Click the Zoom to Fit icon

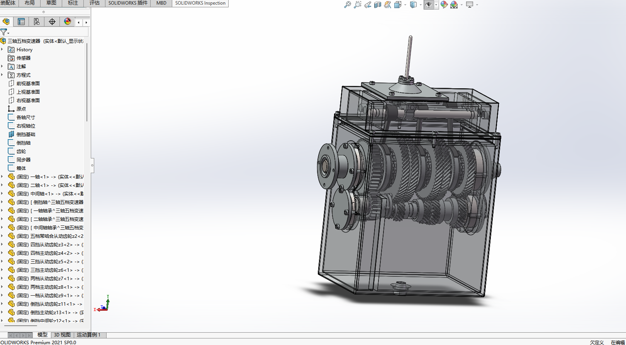point(348,5)
